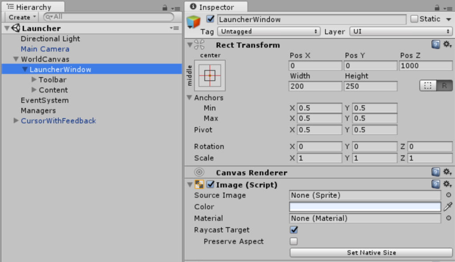Click the Material None (Material) field
The height and width of the screenshot is (262, 455).
pos(365,218)
